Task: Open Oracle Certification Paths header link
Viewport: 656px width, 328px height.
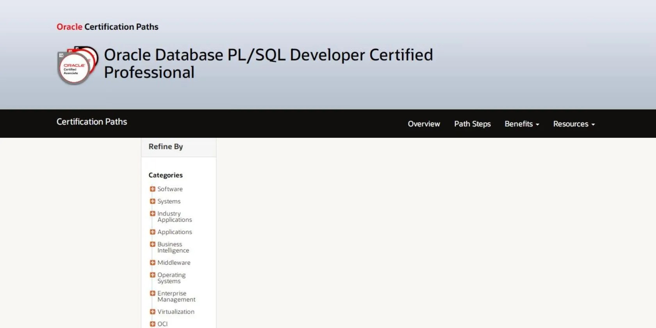Action: coord(107,27)
